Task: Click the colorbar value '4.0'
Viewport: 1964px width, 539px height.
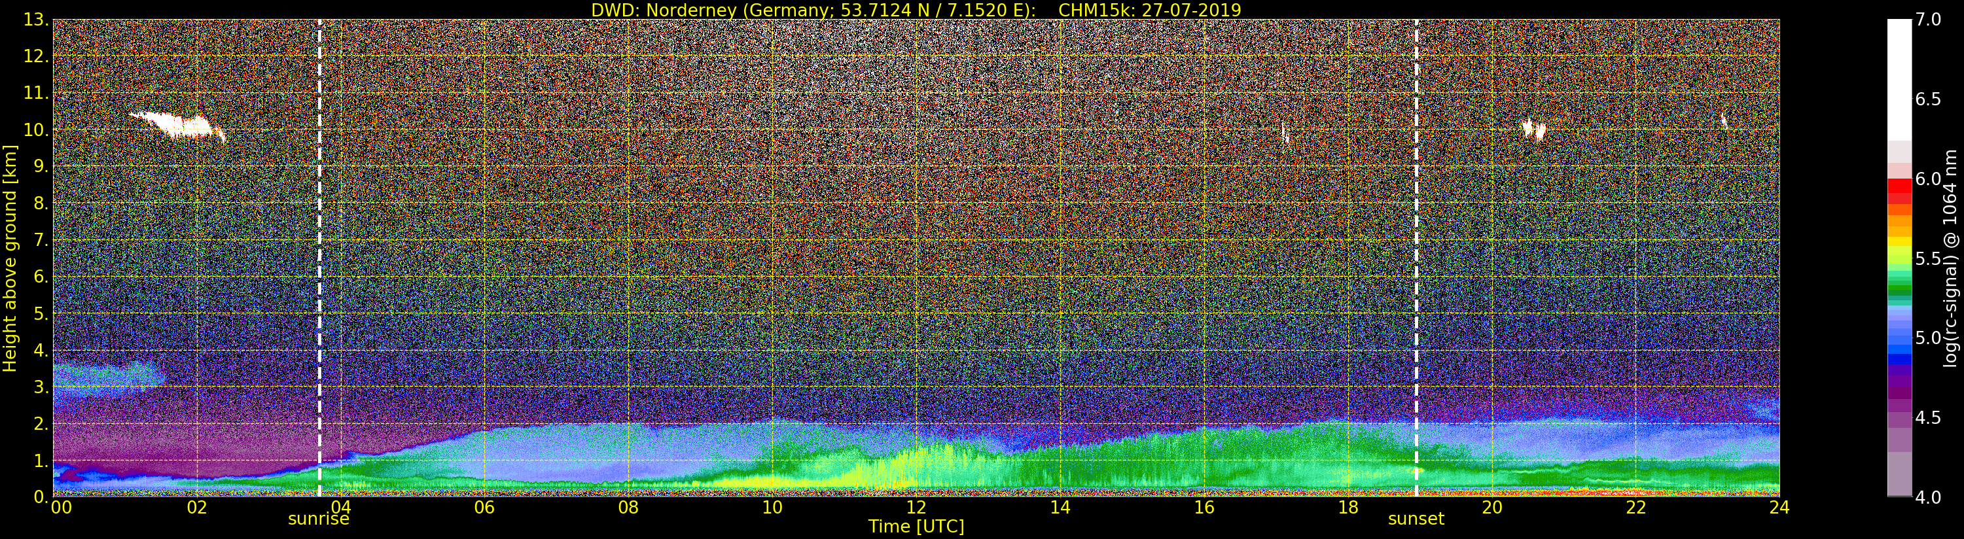Action: [x=1928, y=497]
